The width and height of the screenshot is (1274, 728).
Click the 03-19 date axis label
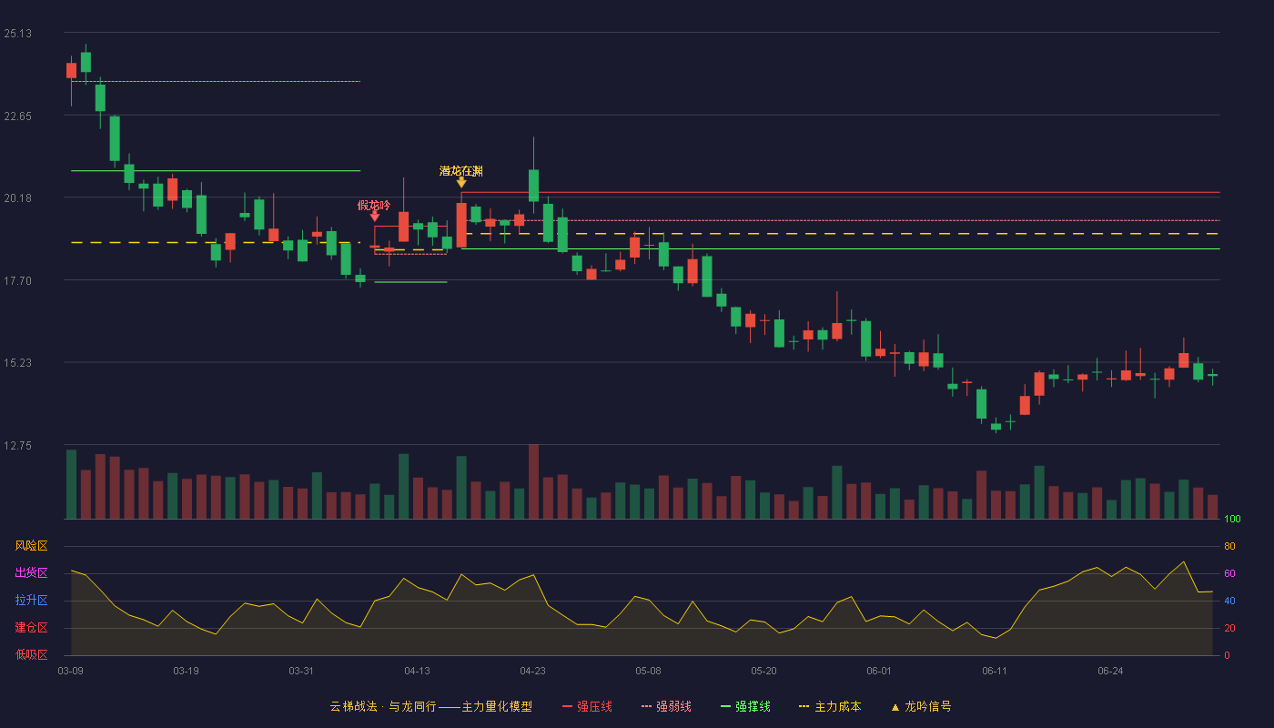click(x=186, y=671)
